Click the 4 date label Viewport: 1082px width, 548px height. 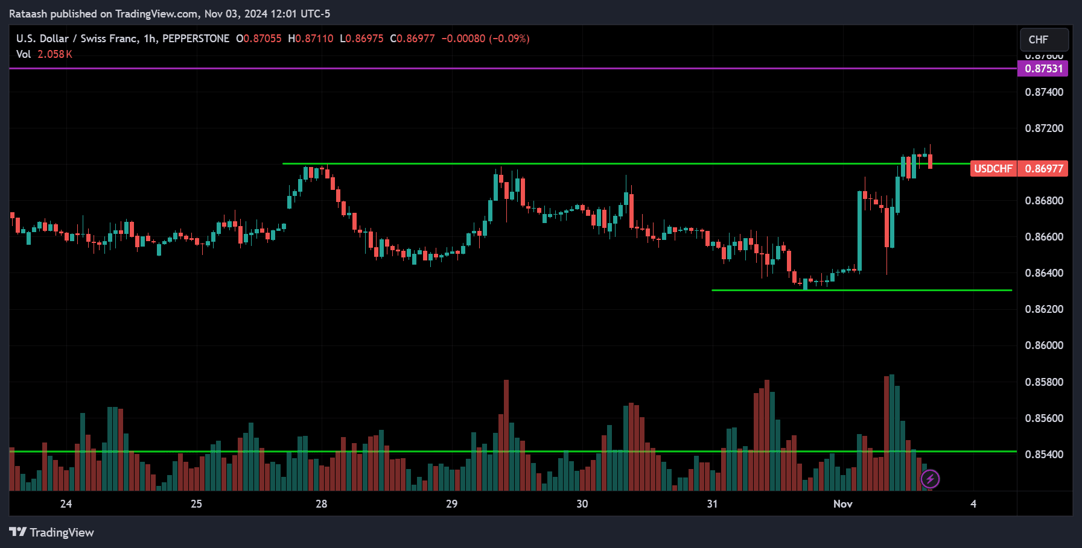pyautogui.click(x=973, y=504)
